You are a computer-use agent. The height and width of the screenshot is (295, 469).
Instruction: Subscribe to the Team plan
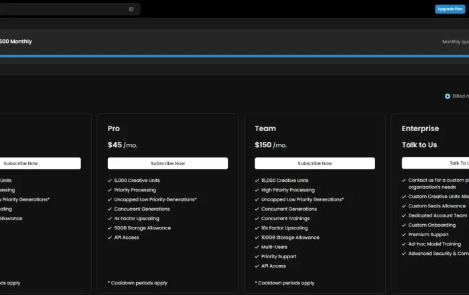coord(315,163)
